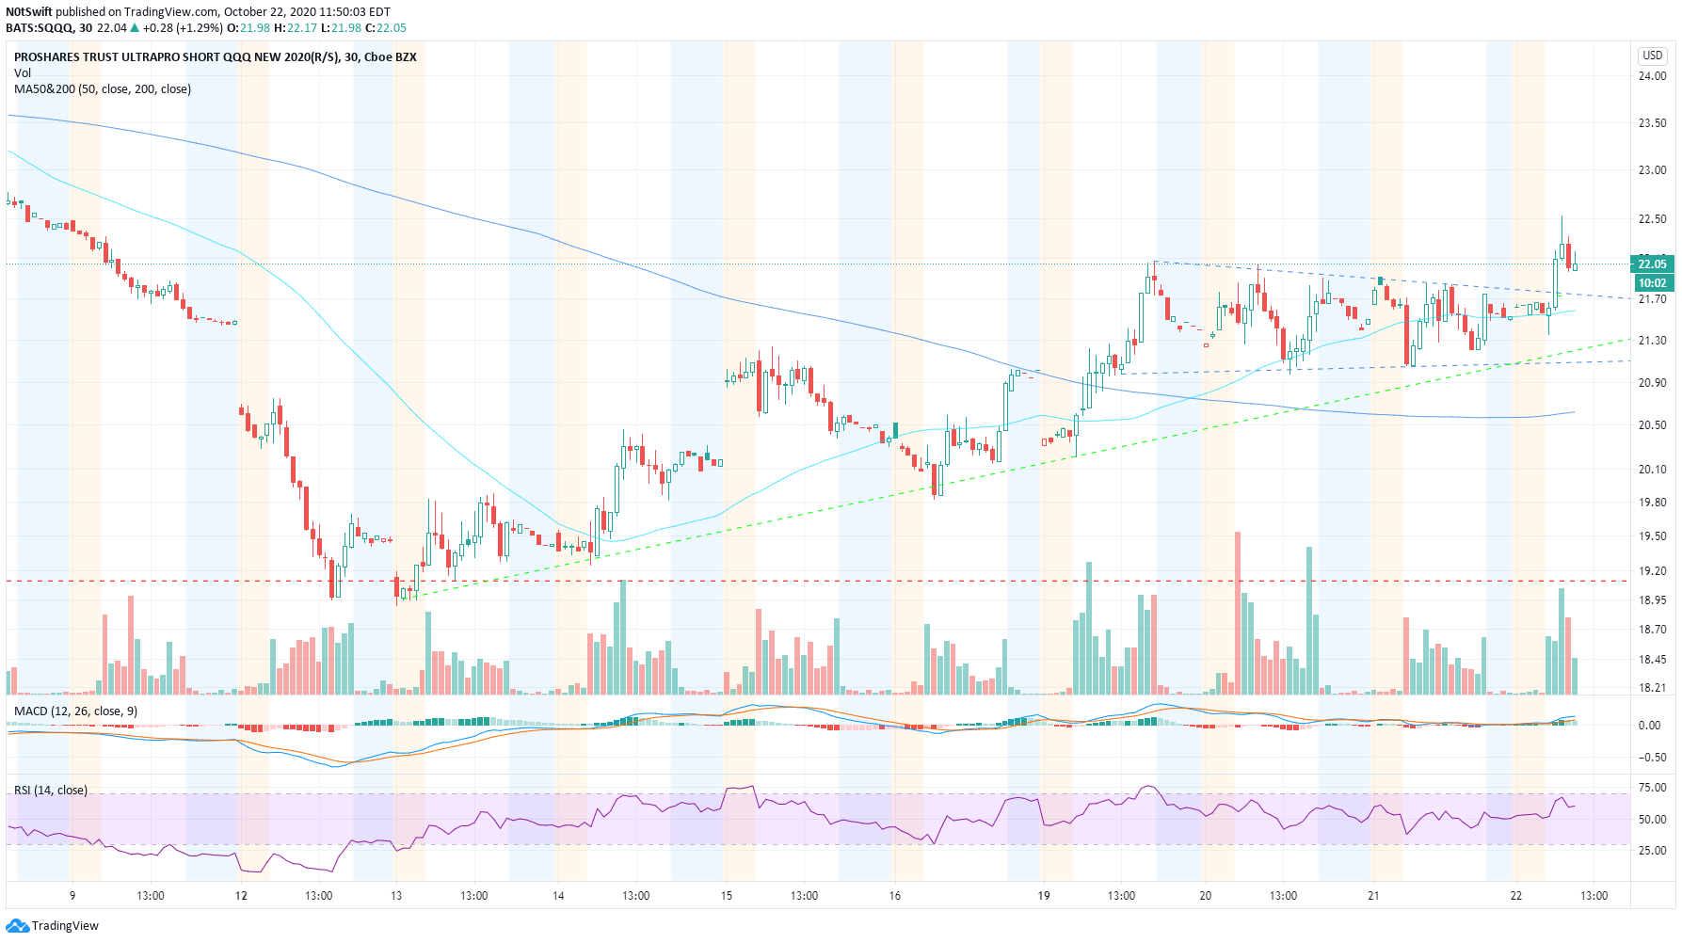
Task: Click the TradingView watermark text
Action: click(x=65, y=926)
